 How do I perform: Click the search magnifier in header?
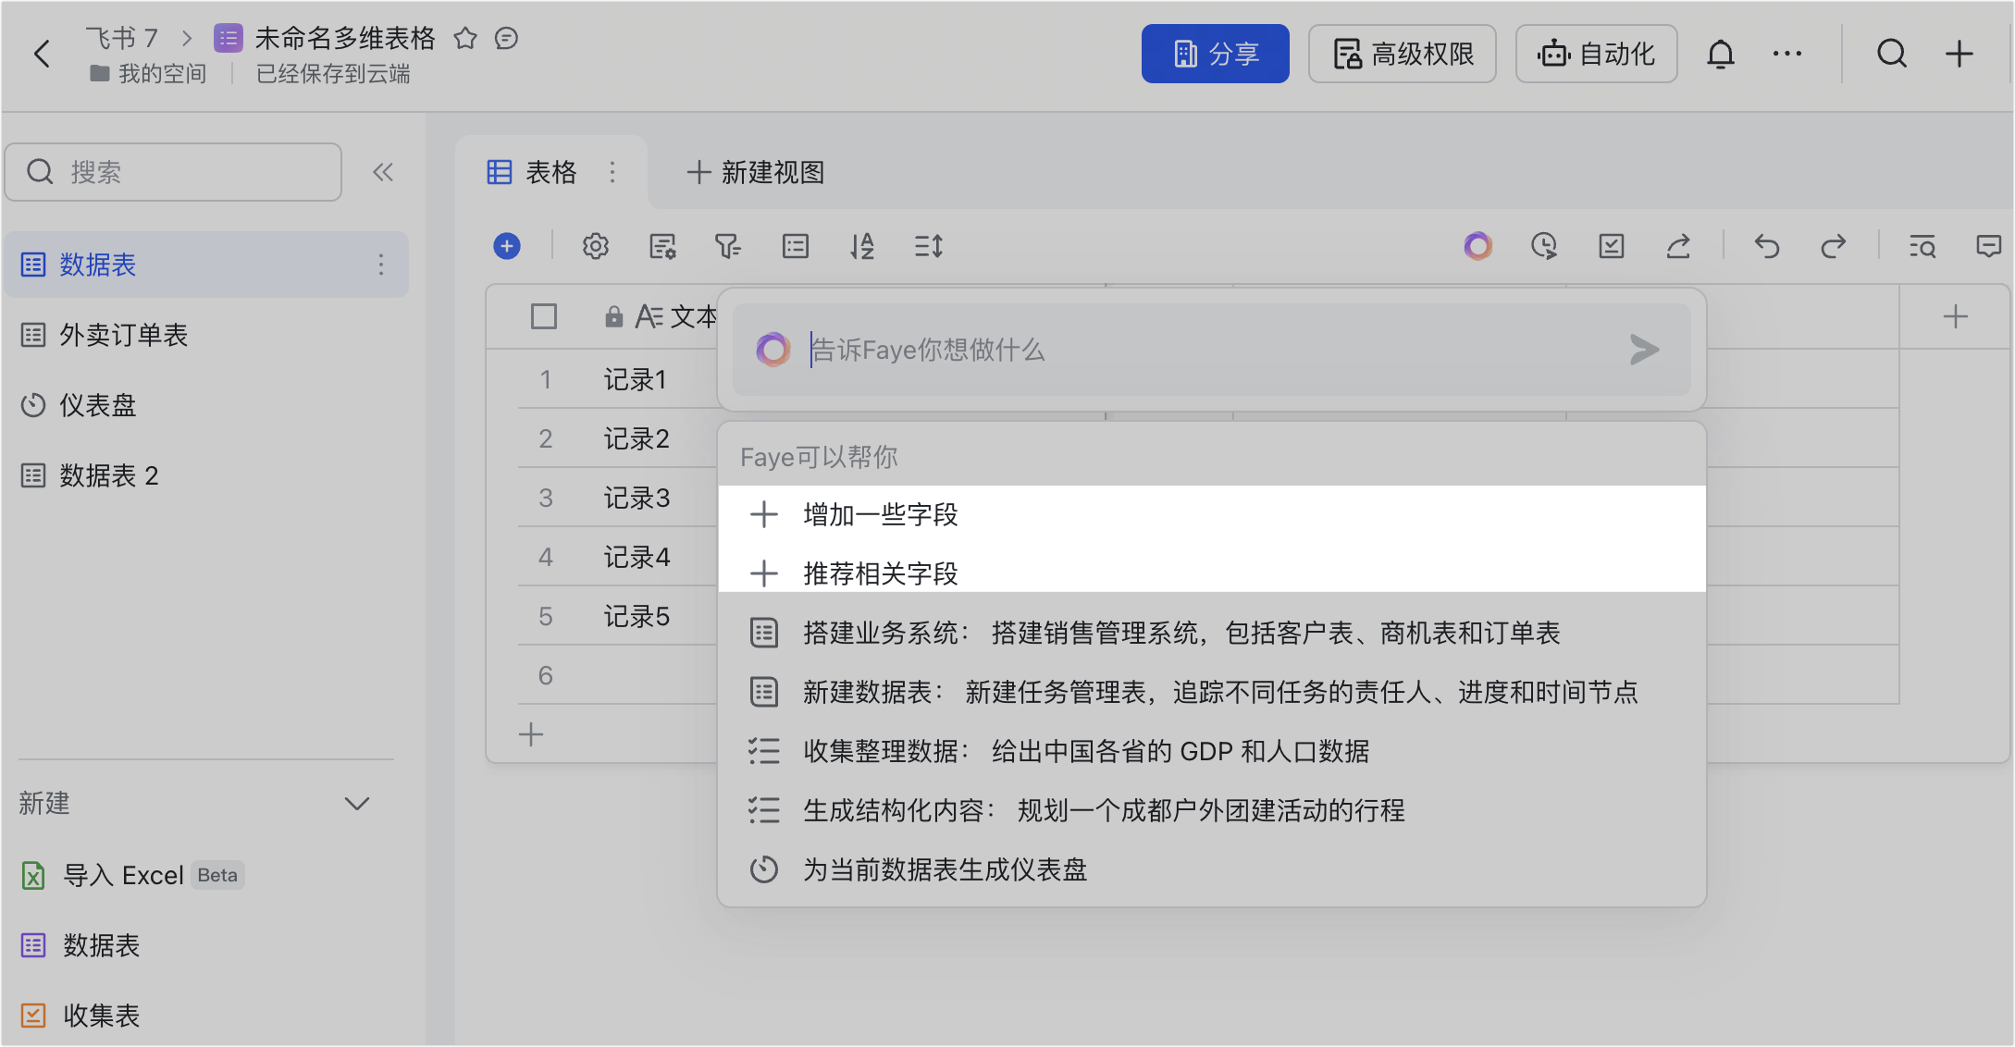[1892, 54]
